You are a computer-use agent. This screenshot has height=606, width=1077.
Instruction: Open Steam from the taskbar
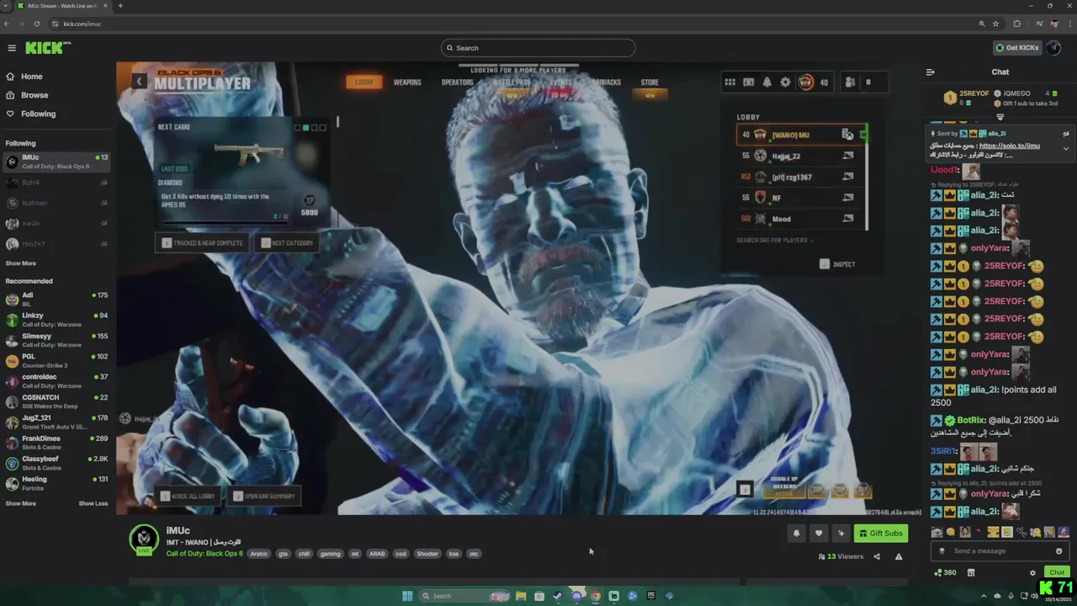pos(558,596)
